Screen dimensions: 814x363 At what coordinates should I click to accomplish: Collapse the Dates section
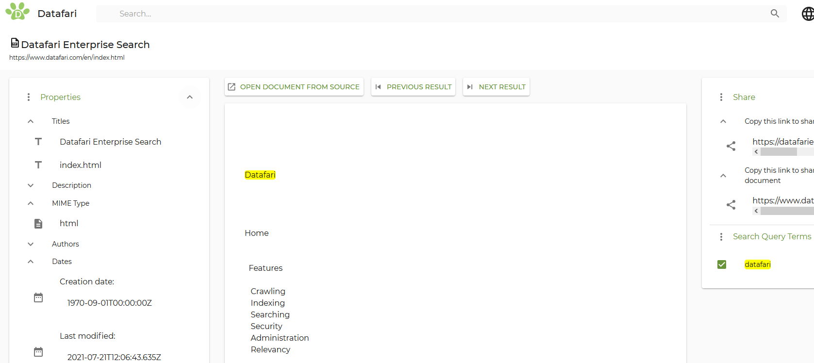(x=31, y=262)
